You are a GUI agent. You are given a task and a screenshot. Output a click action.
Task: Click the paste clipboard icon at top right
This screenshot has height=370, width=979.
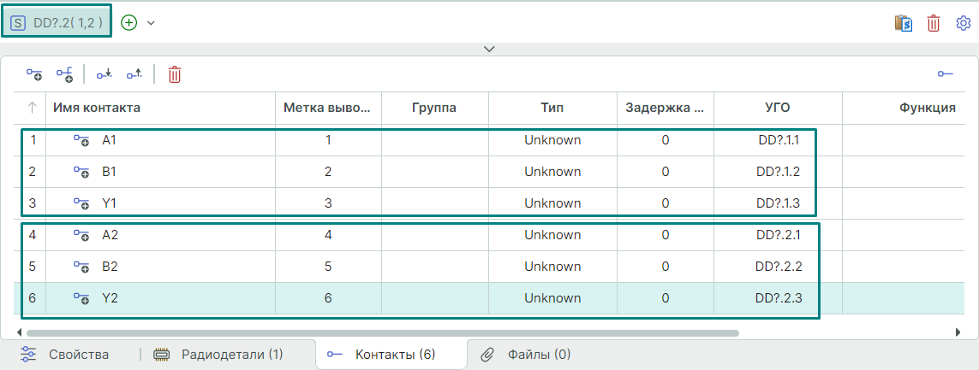point(902,23)
